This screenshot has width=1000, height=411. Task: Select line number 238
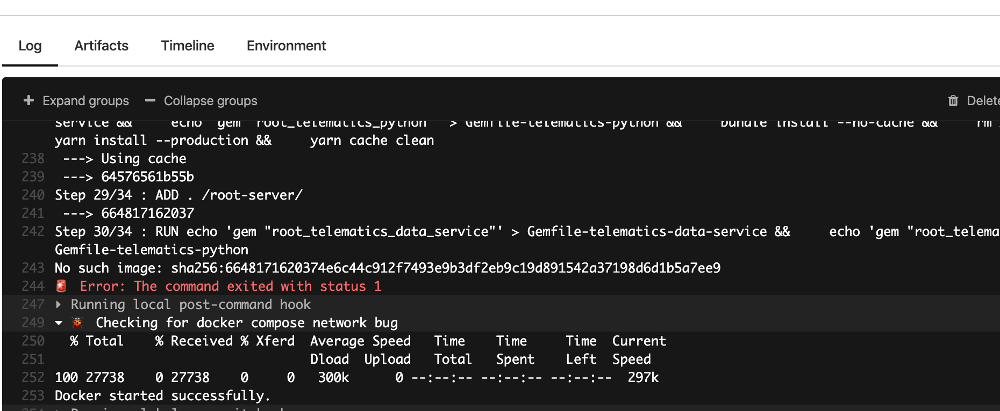33,158
